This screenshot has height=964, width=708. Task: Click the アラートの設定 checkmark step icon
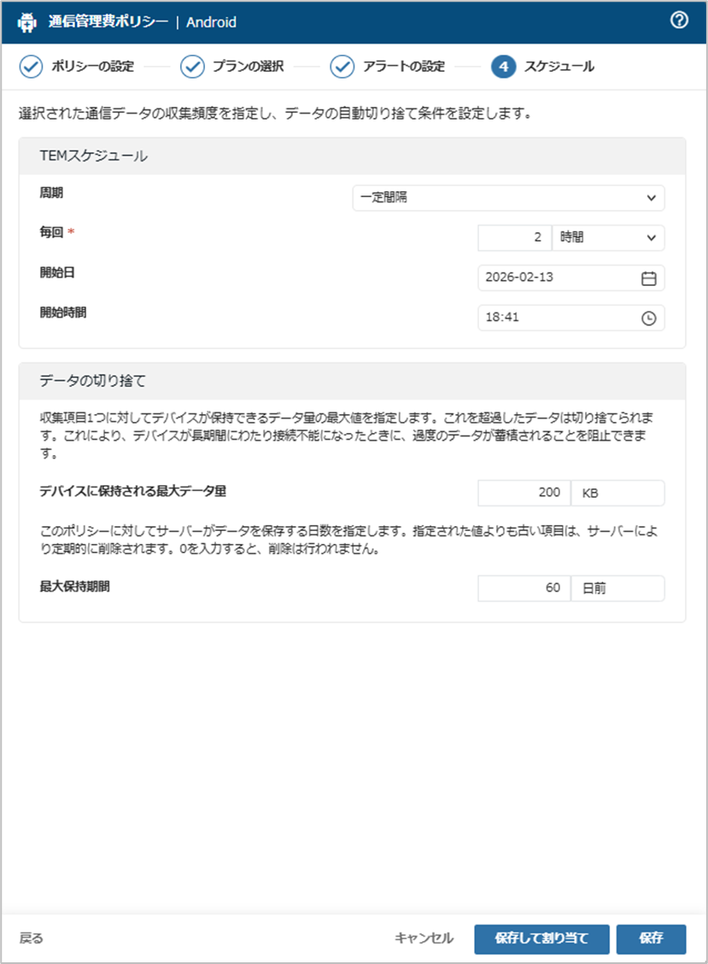point(342,67)
